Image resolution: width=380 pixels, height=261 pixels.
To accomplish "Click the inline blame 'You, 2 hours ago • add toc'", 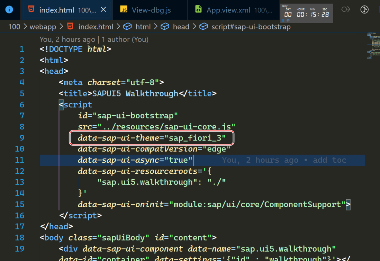I will pyautogui.click(x=284, y=160).
